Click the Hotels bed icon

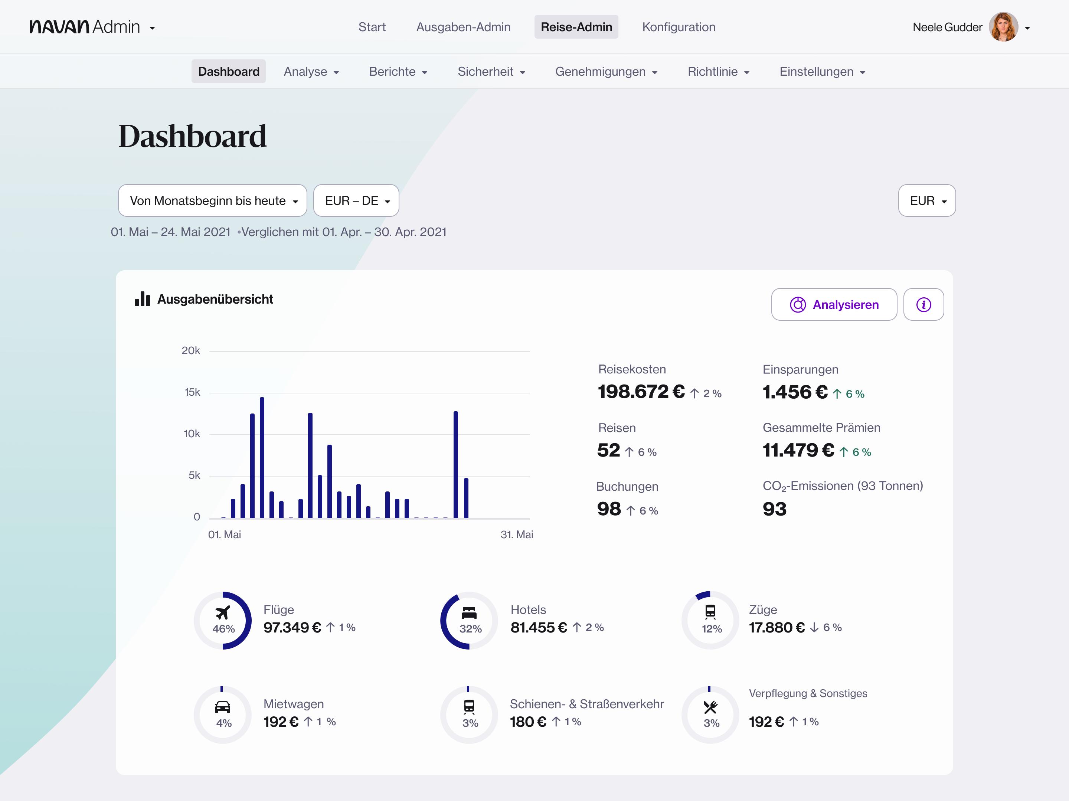[469, 612]
